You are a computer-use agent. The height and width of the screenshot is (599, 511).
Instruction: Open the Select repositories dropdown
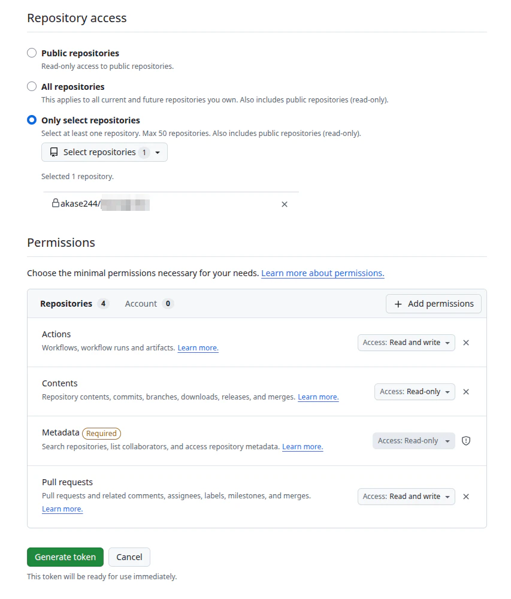[104, 152]
